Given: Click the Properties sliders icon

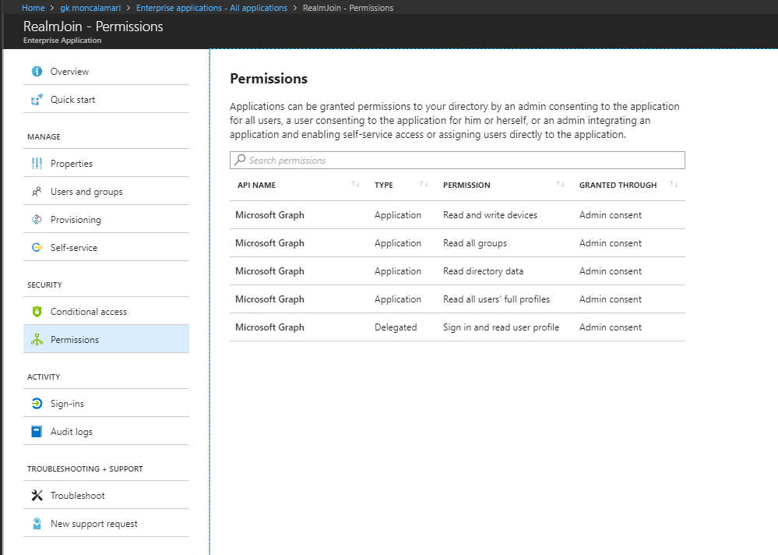Looking at the screenshot, I should [x=37, y=164].
